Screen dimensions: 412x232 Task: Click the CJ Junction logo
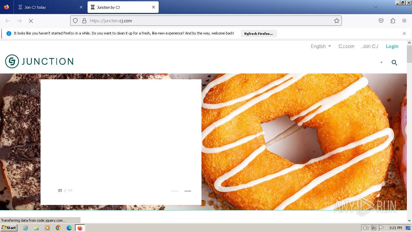tap(39, 61)
